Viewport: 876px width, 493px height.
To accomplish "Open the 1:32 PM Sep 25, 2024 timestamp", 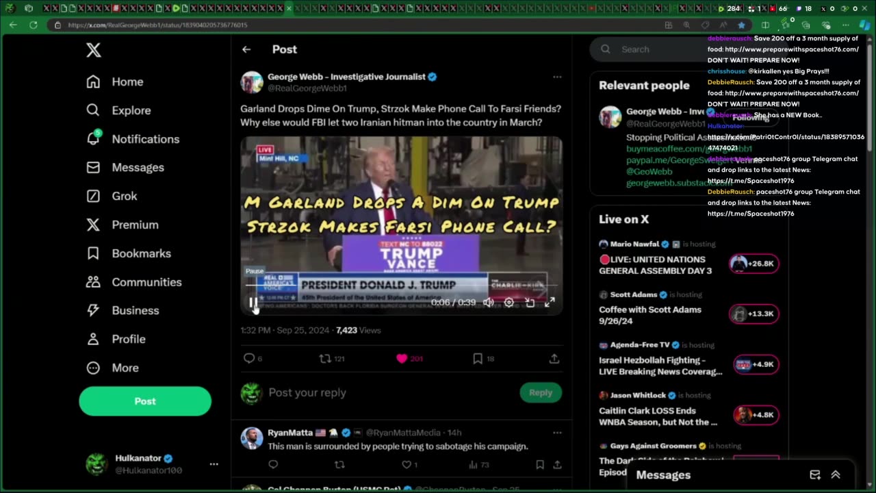I will click(x=285, y=330).
